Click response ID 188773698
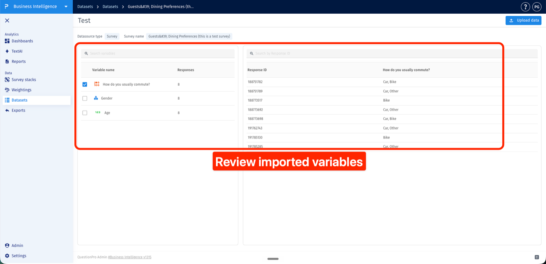The image size is (546, 264). pyautogui.click(x=255, y=119)
